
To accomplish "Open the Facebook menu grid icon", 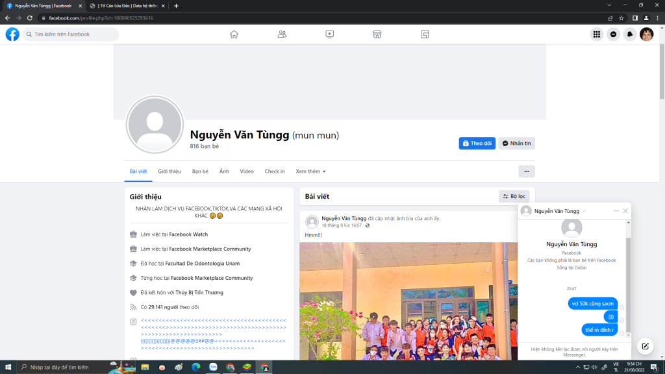I will pos(596,34).
